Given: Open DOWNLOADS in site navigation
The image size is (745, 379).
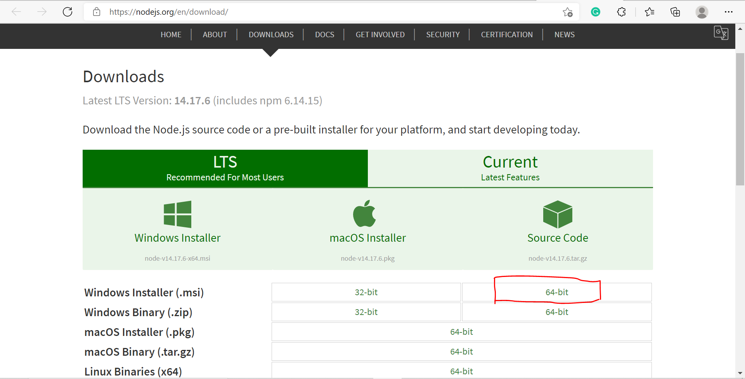Looking at the screenshot, I should pos(271,35).
